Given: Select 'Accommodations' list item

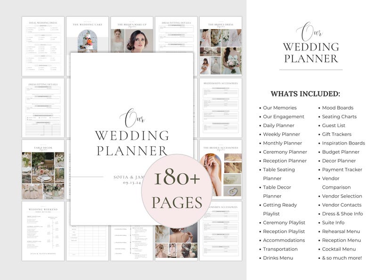Looking at the screenshot, I should [x=284, y=240].
